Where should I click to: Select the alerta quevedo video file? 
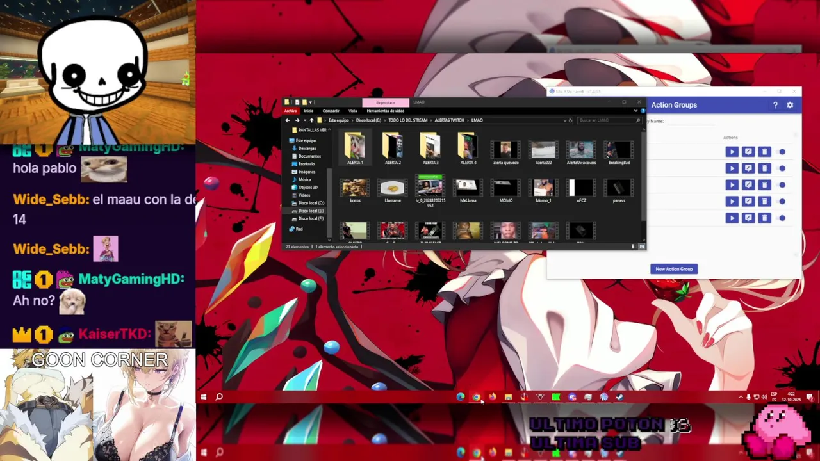506,152
